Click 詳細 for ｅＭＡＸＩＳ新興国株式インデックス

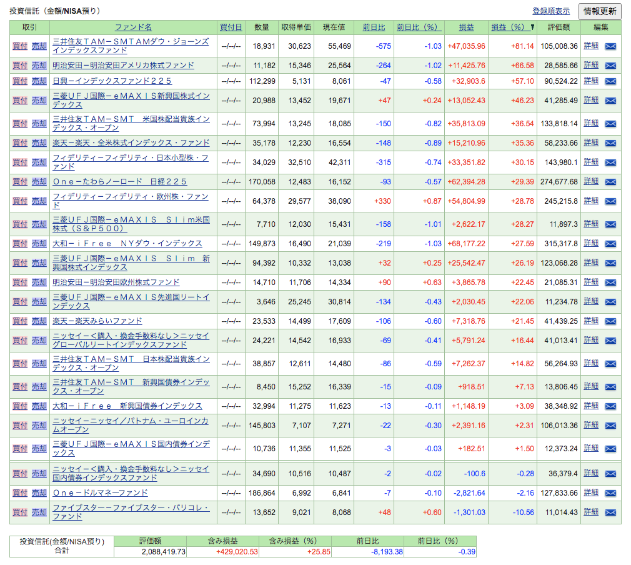pos(591,100)
